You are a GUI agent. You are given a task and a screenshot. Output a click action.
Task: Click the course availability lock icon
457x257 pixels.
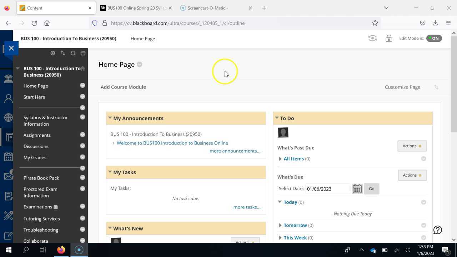389,38
